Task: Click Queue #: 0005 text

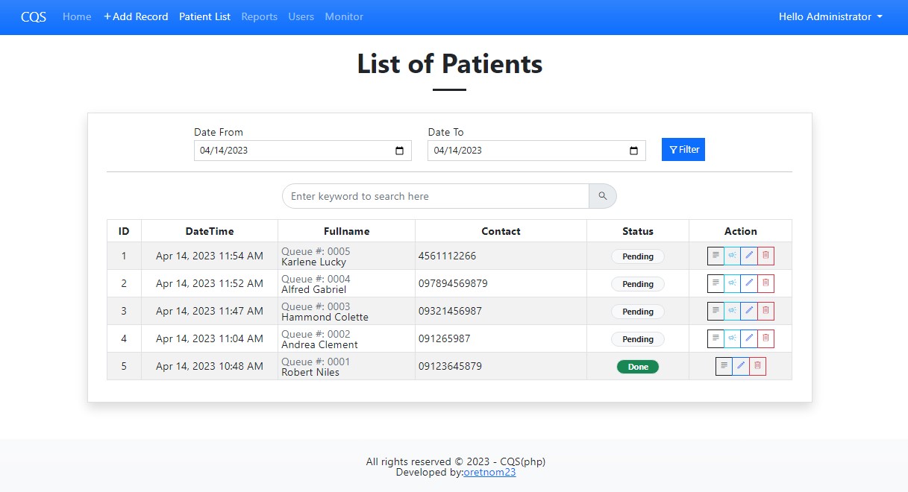Action: tap(316, 251)
